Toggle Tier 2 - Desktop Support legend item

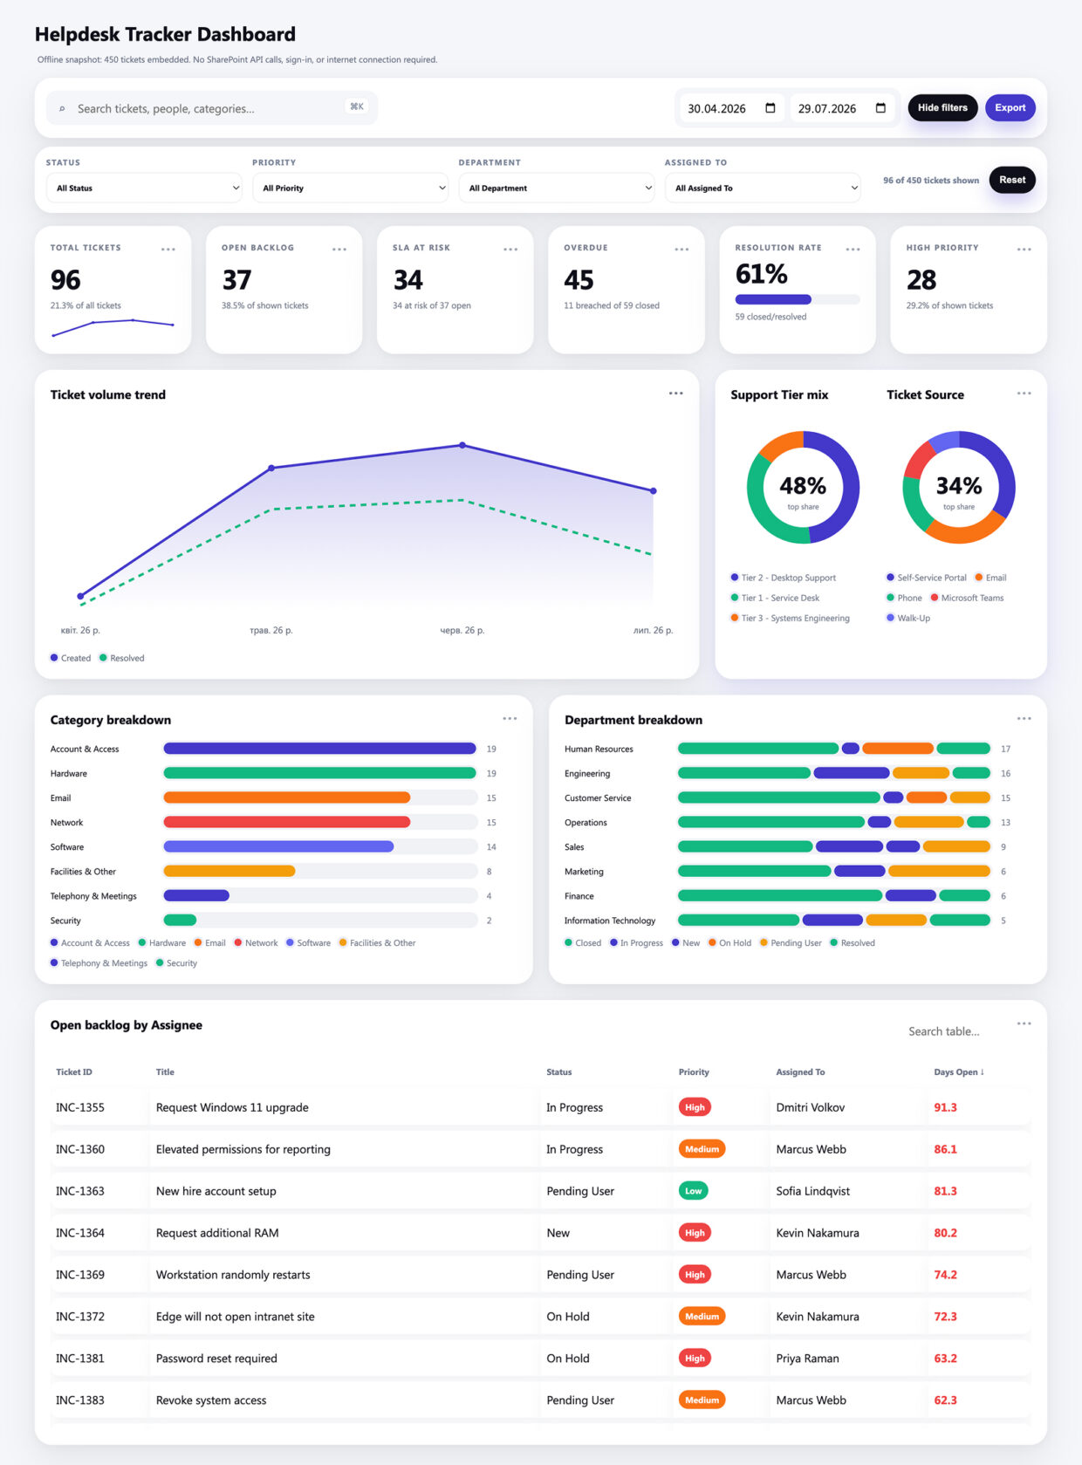click(x=784, y=578)
